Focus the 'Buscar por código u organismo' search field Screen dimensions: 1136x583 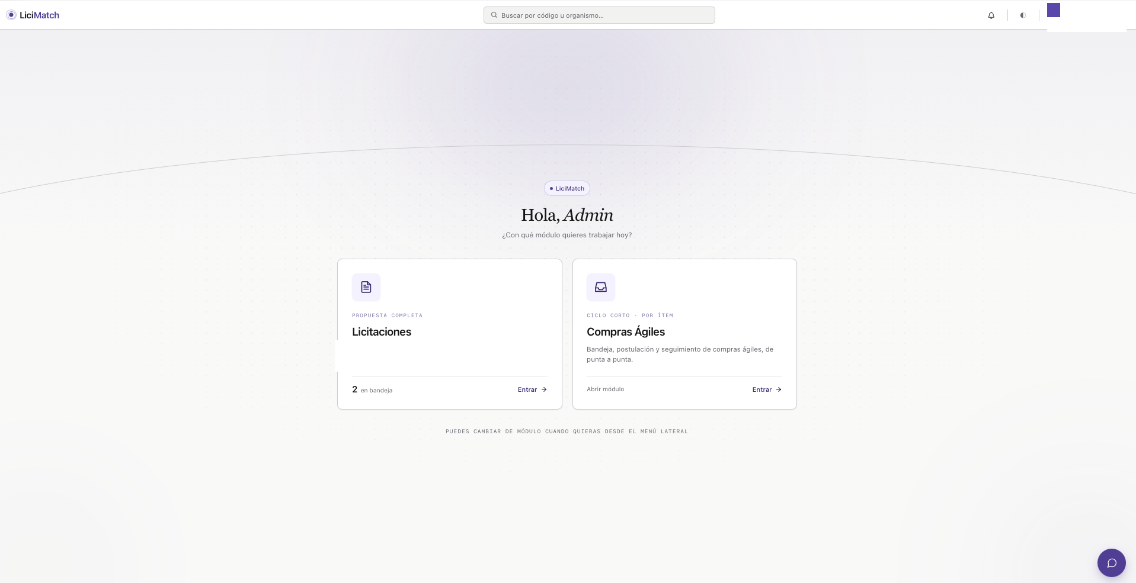point(599,15)
